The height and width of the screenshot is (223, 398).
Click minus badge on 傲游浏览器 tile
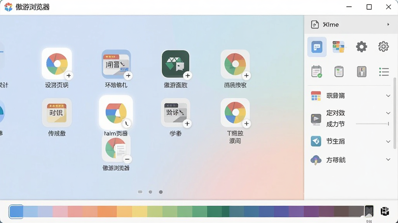pyautogui.click(x=127, y=159)
